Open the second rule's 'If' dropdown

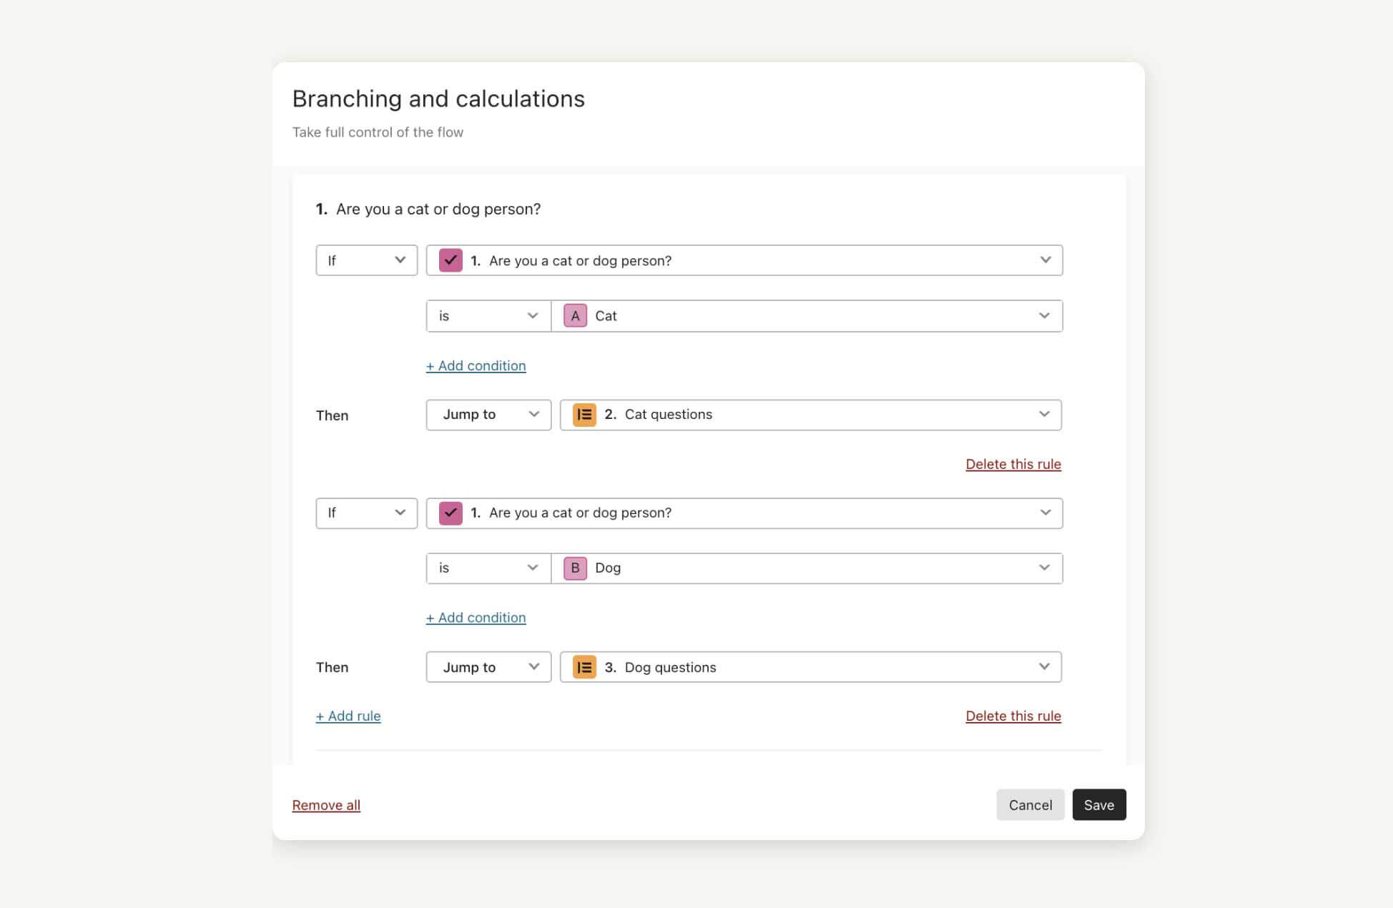(x=366, y=513)
